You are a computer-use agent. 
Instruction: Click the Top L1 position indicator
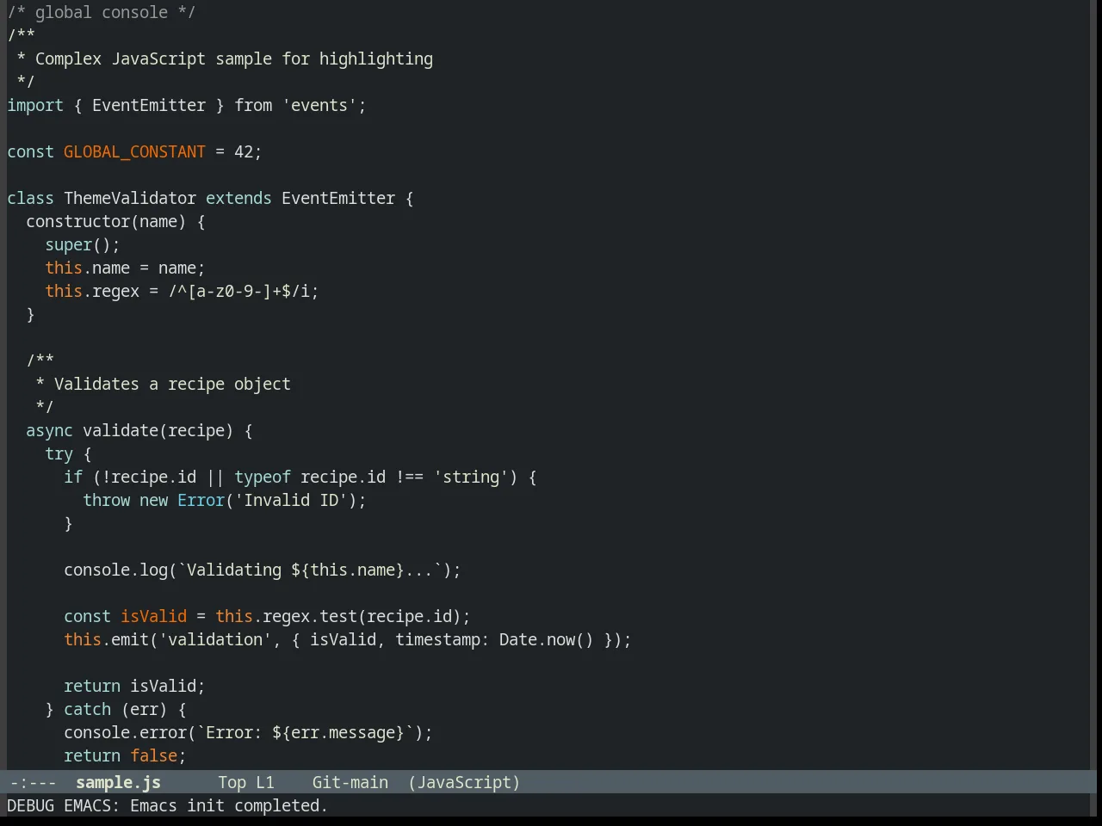245,782
